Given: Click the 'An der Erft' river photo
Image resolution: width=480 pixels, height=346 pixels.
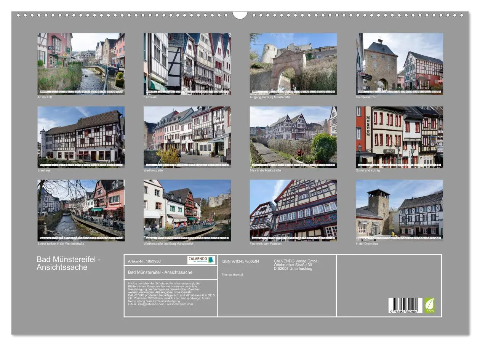Looking at the screenshot, I should tap(81, 64).
